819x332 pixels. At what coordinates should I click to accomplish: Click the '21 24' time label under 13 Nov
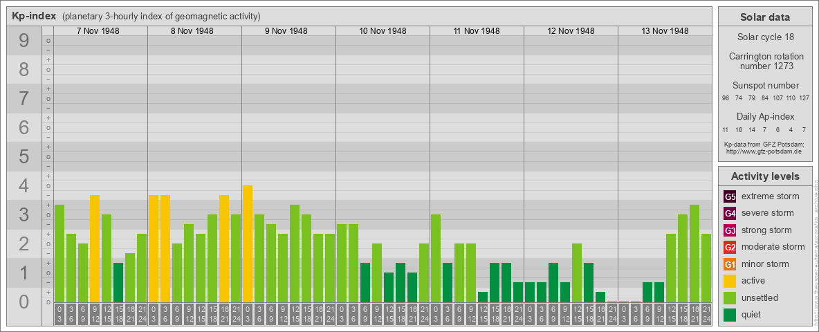[x=706, y=315]
